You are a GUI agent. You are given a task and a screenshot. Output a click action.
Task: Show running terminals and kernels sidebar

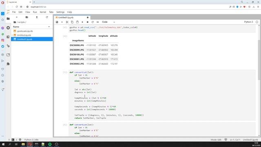coord(8,28)
